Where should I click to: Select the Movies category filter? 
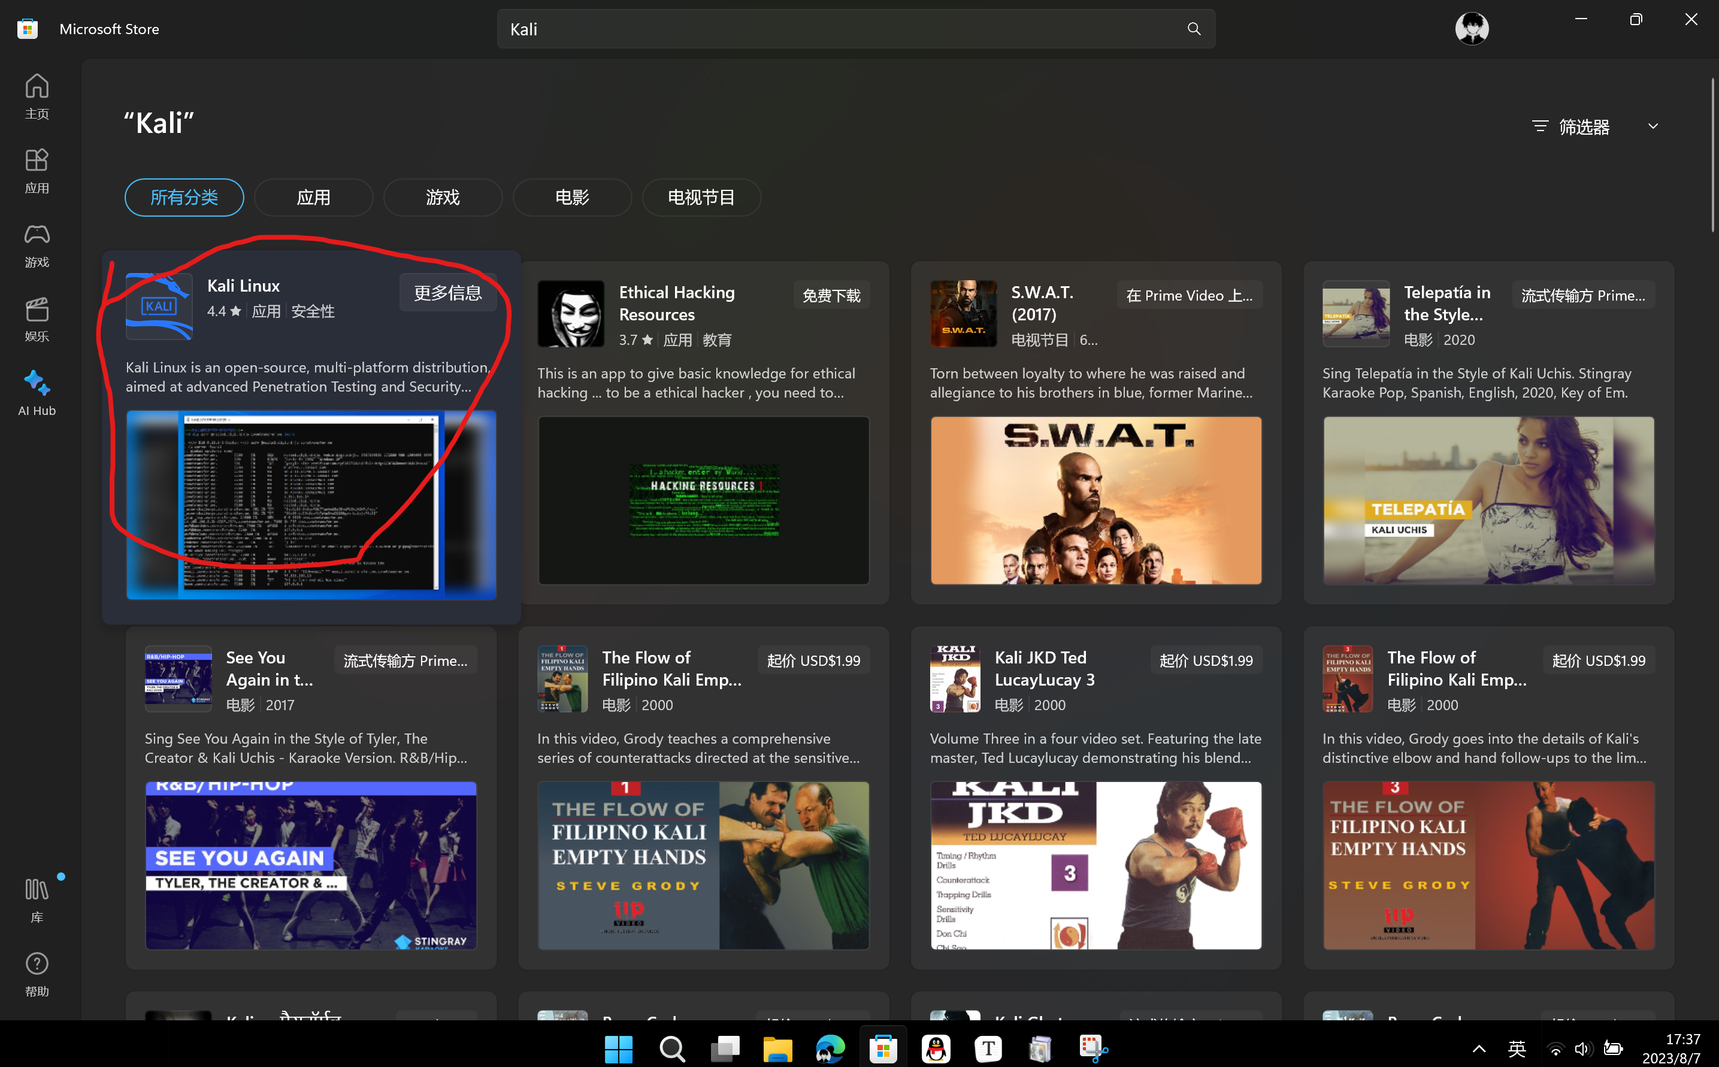pos(572,198)
